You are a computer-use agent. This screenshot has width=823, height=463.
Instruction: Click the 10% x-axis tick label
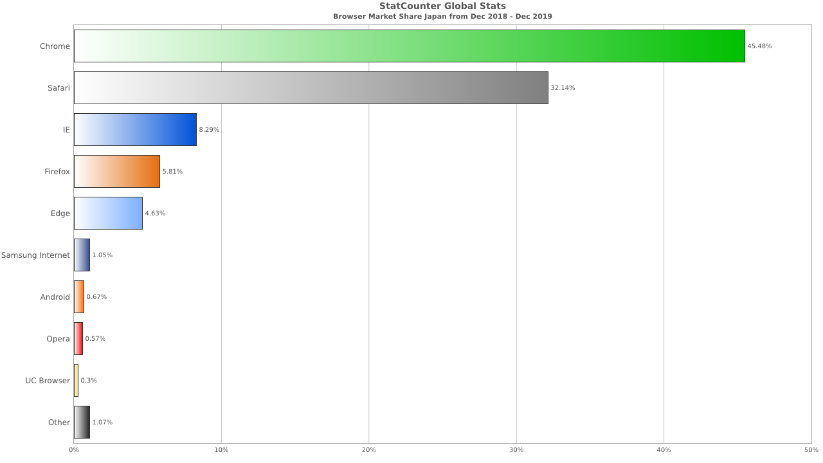click(x=221, y=449)
